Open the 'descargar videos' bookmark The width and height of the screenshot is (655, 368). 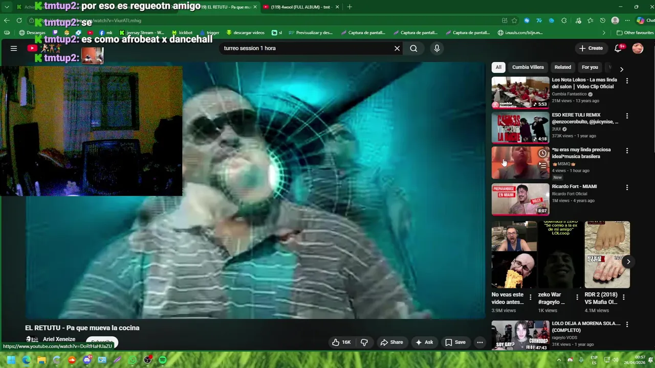[x=245, y=33]
